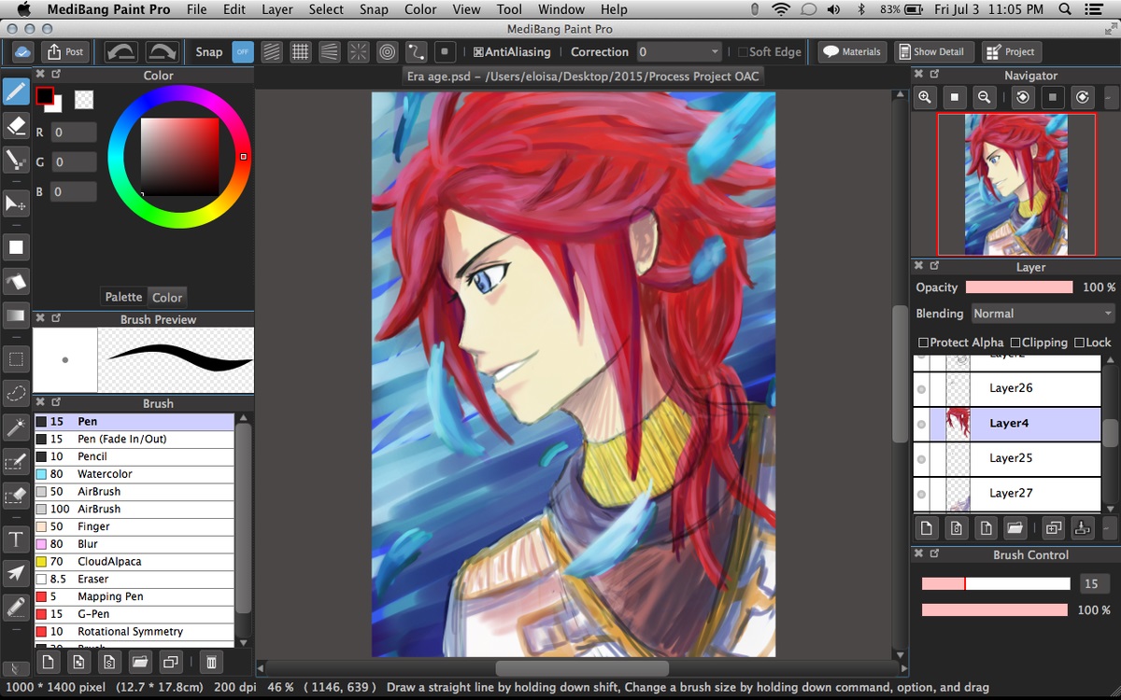Select the CloudAlpaca brush
1121x700 pixels.
(x=134, y=562)
